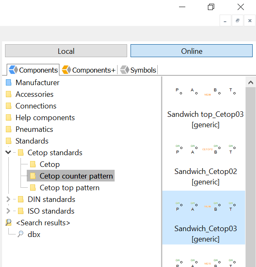Click the gray Symbols tab icon
Viewport: 256px width, 267px height.
(x=125, y=70)
